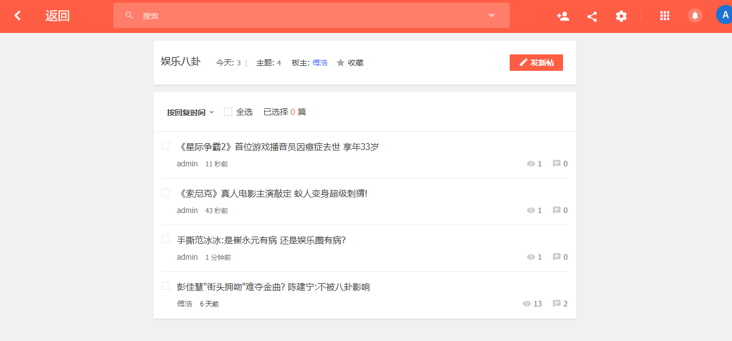The image size is (732, 341).
Task: Click the 返回 text in header
Action: click(x=57, y=16)
